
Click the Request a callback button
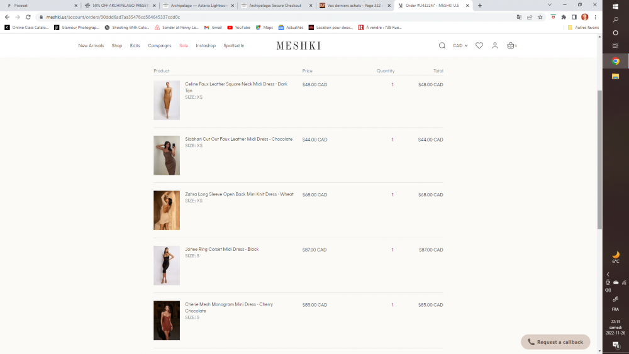point(555,342)
